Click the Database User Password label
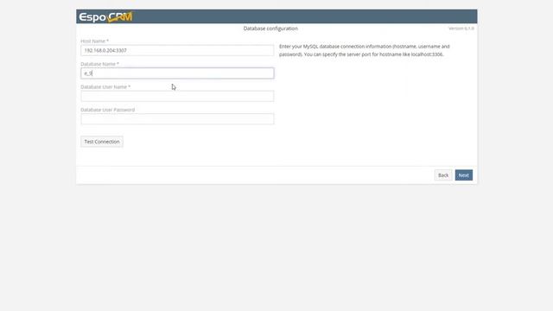 coord(107,110)
